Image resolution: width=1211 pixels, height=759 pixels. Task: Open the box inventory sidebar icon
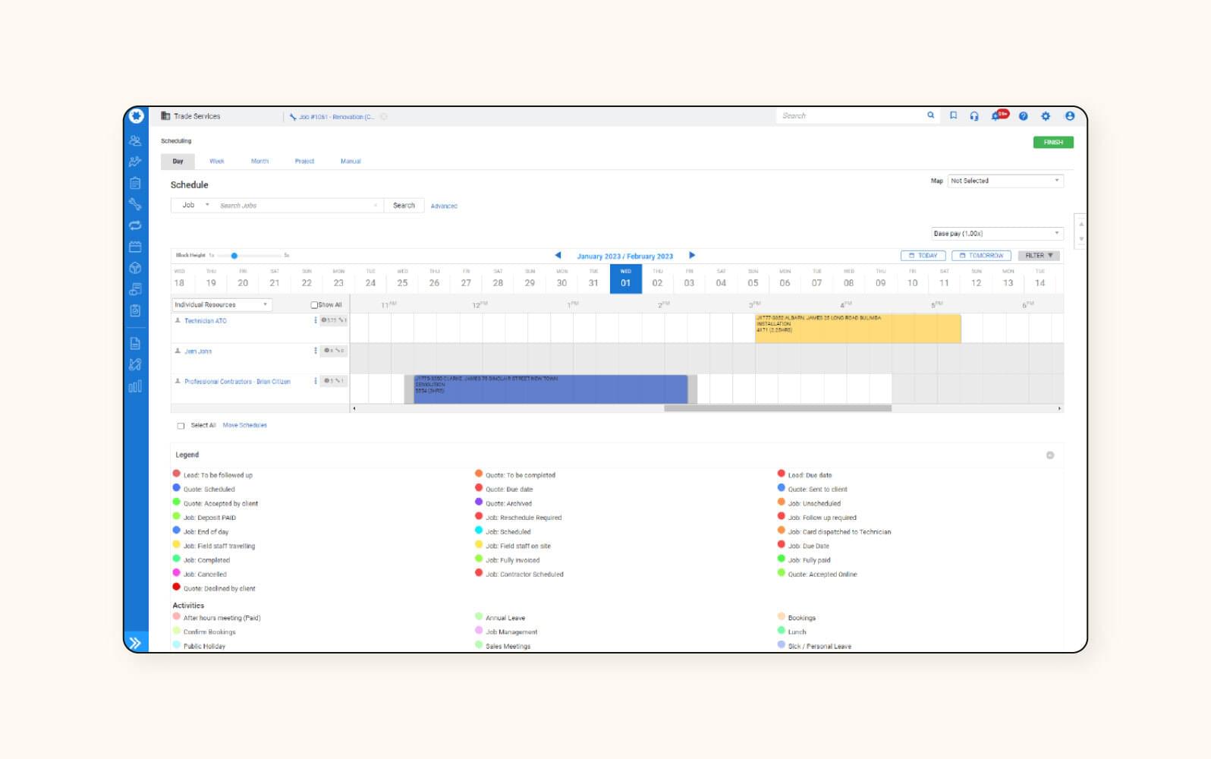pos(135,268)
